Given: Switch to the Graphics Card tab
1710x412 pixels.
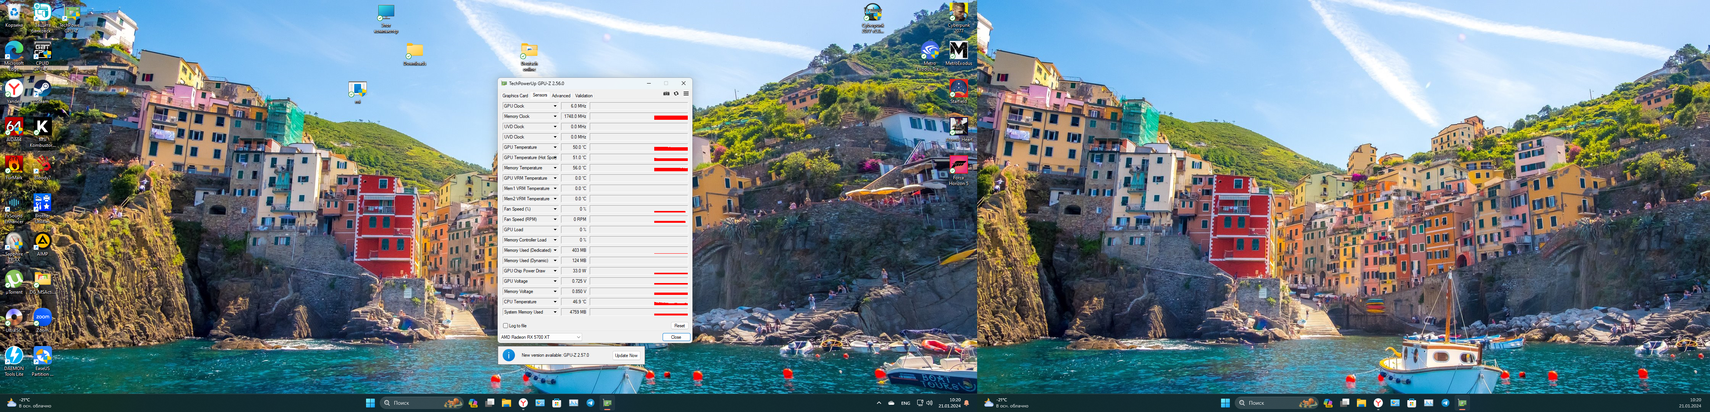Looking at the screenshot, I should [515, 95].
